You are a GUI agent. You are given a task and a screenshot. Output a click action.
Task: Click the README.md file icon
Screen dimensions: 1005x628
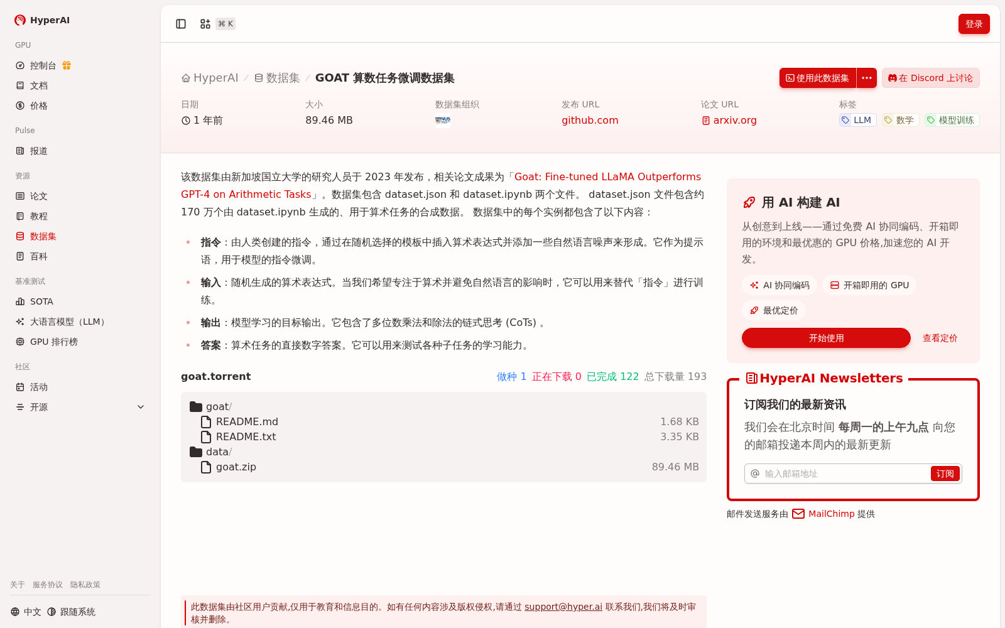(x=206, y=421)
